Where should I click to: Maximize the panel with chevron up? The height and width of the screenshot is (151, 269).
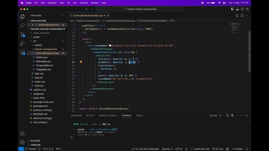tap(242, 116)
